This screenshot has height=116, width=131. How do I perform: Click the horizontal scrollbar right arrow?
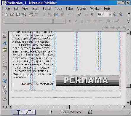(x=124, y=107)
